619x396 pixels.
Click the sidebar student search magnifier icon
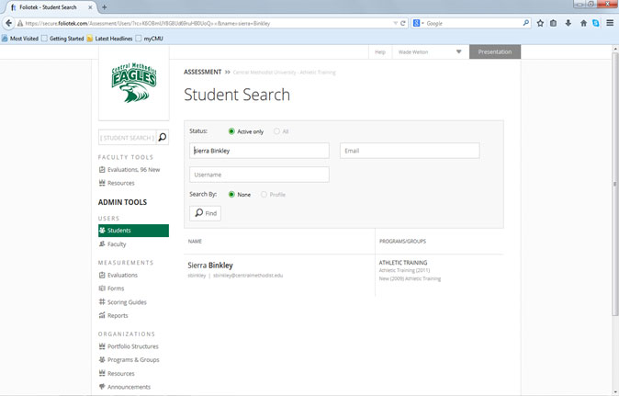pyautogui.click(x=163, y=138)
